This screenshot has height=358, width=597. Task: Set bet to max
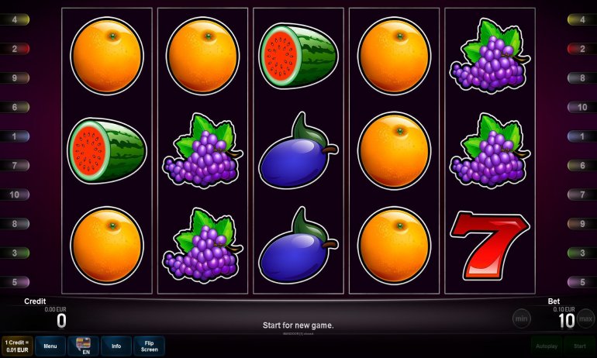coord(585,318)
